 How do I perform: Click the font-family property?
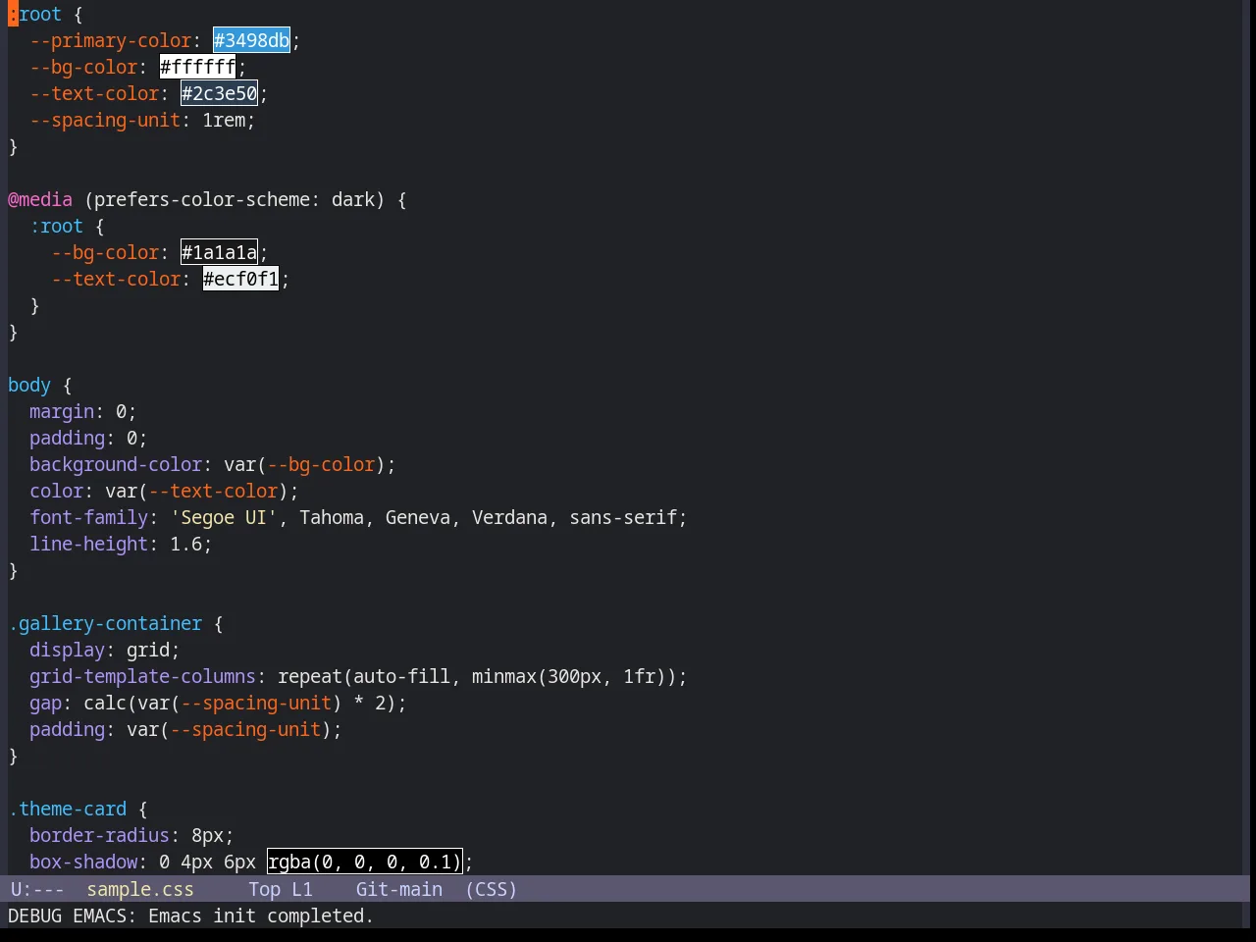point(88,517)
